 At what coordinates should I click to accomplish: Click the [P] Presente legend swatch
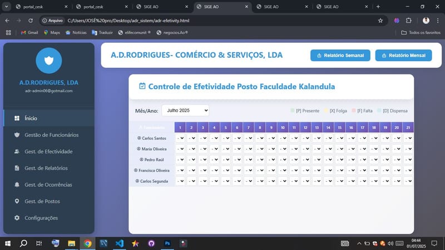(293, 111)
